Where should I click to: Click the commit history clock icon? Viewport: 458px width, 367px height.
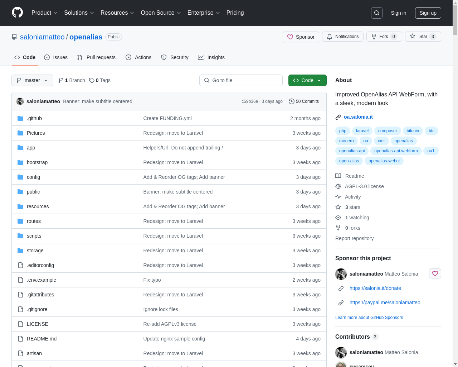coord(292,101)
